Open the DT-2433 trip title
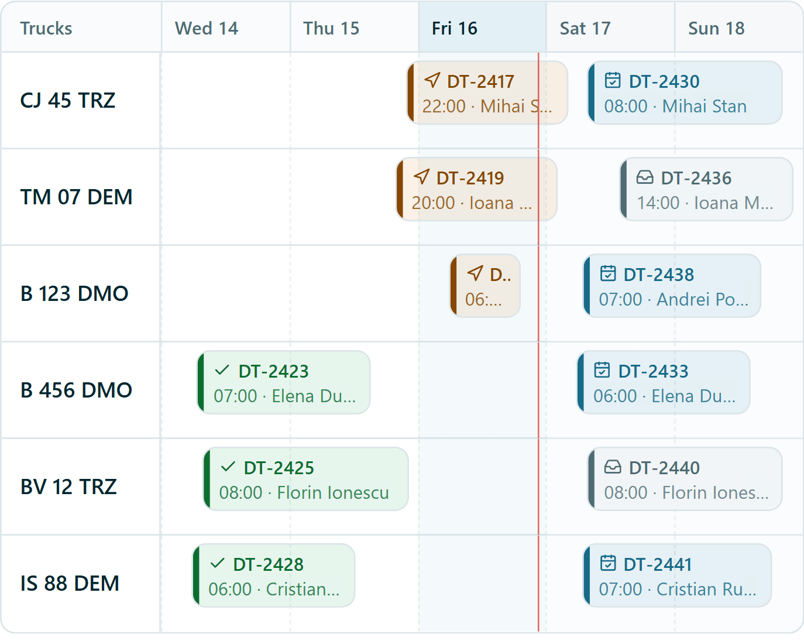 click(x=654, y=371)
